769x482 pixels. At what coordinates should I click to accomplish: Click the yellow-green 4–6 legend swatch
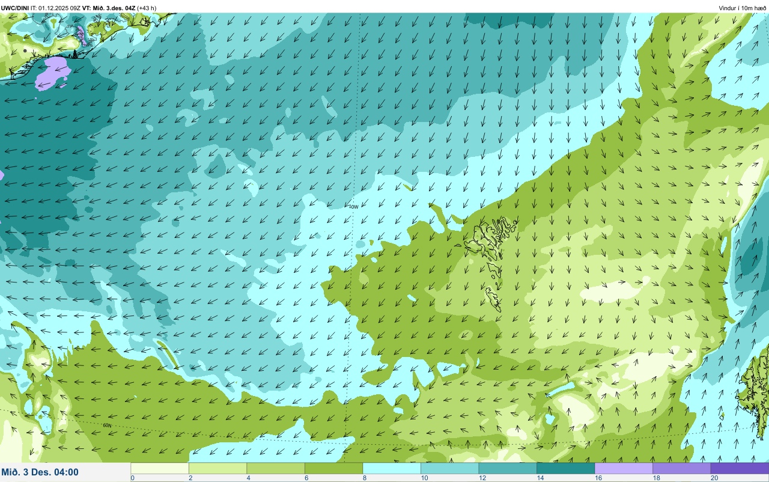pos(276,468)
